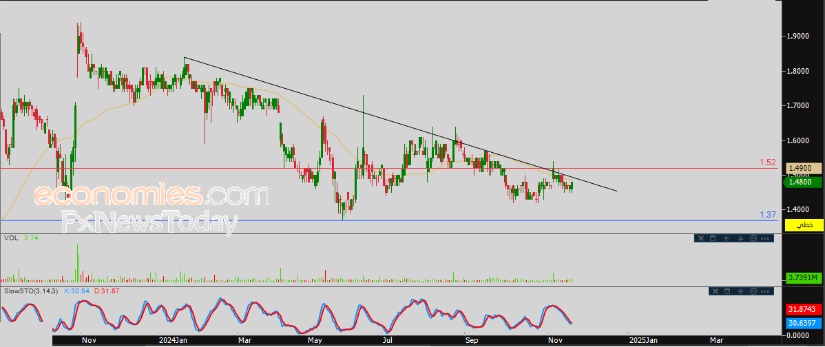The width and height of the screenshot is (825, 347).
Task: Click the D:31.87 value
Action: [107, 291]
